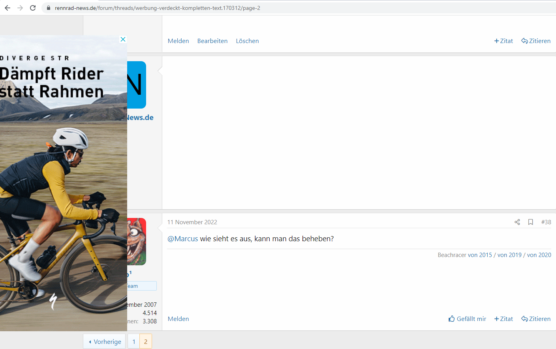Click the Gefällt mir like button
This screenshot has width=556, height=349.
pos(467,319)
